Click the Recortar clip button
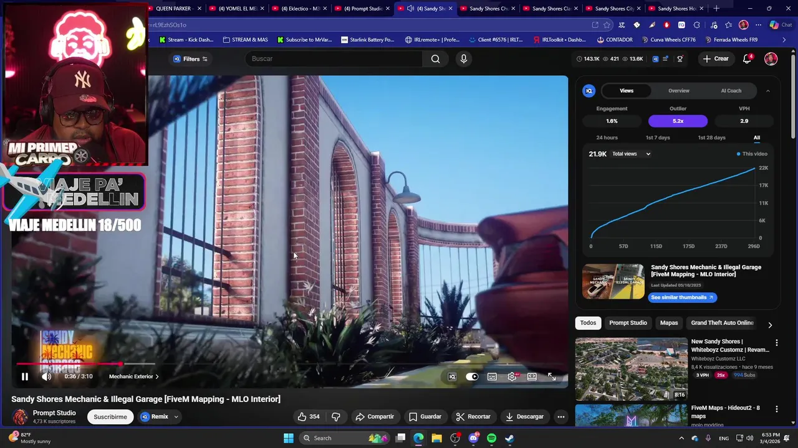Viewport: 798px width, 448px height. tap(473, 417)
